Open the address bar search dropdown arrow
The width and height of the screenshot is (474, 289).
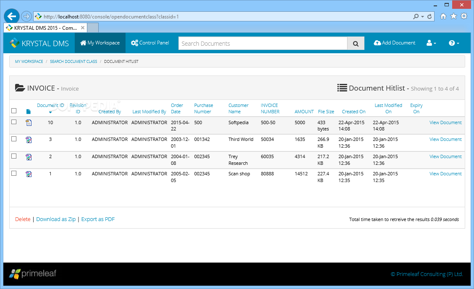tap(423, 17)
